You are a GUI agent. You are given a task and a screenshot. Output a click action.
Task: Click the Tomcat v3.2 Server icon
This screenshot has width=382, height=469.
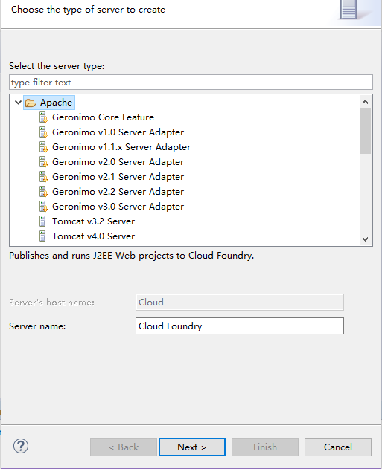(x=42, y=221)
